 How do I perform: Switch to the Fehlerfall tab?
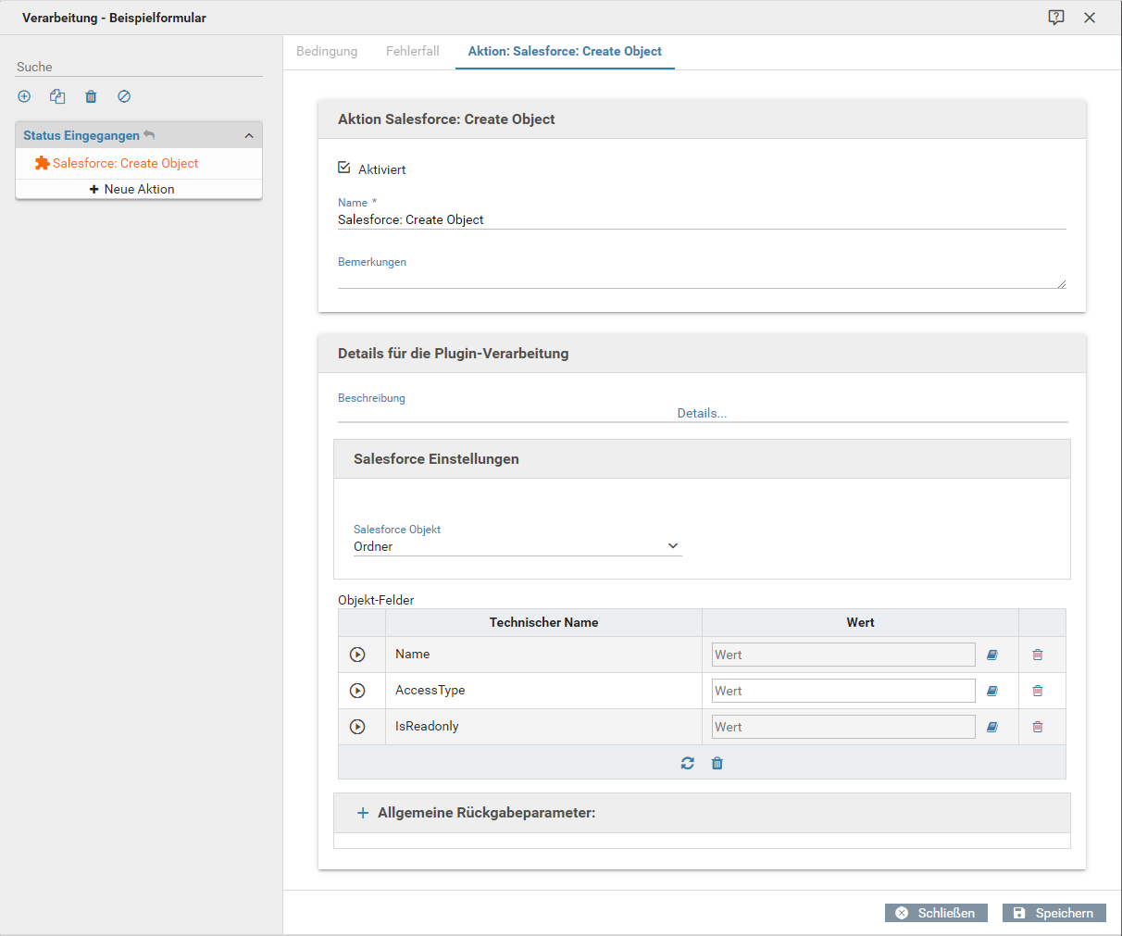click(413, 51)
